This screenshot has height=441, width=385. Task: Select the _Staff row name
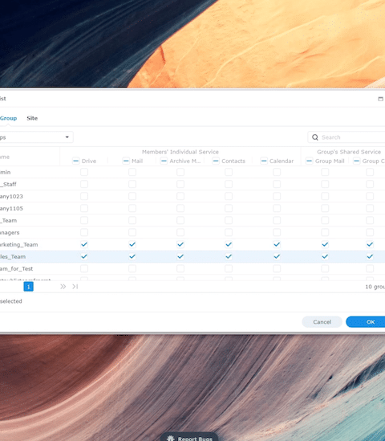pyautogui.click(x=8, y=184)
